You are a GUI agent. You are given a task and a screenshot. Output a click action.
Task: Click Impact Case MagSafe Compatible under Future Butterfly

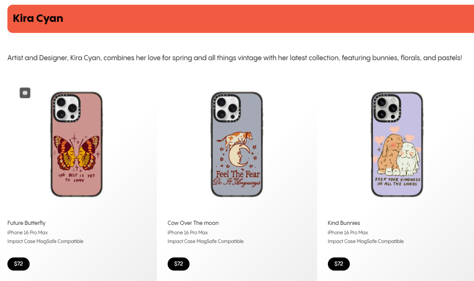[45, 242]
